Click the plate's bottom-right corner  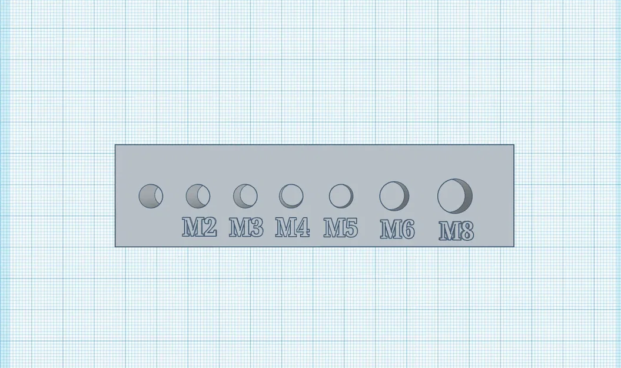(514, 246)
